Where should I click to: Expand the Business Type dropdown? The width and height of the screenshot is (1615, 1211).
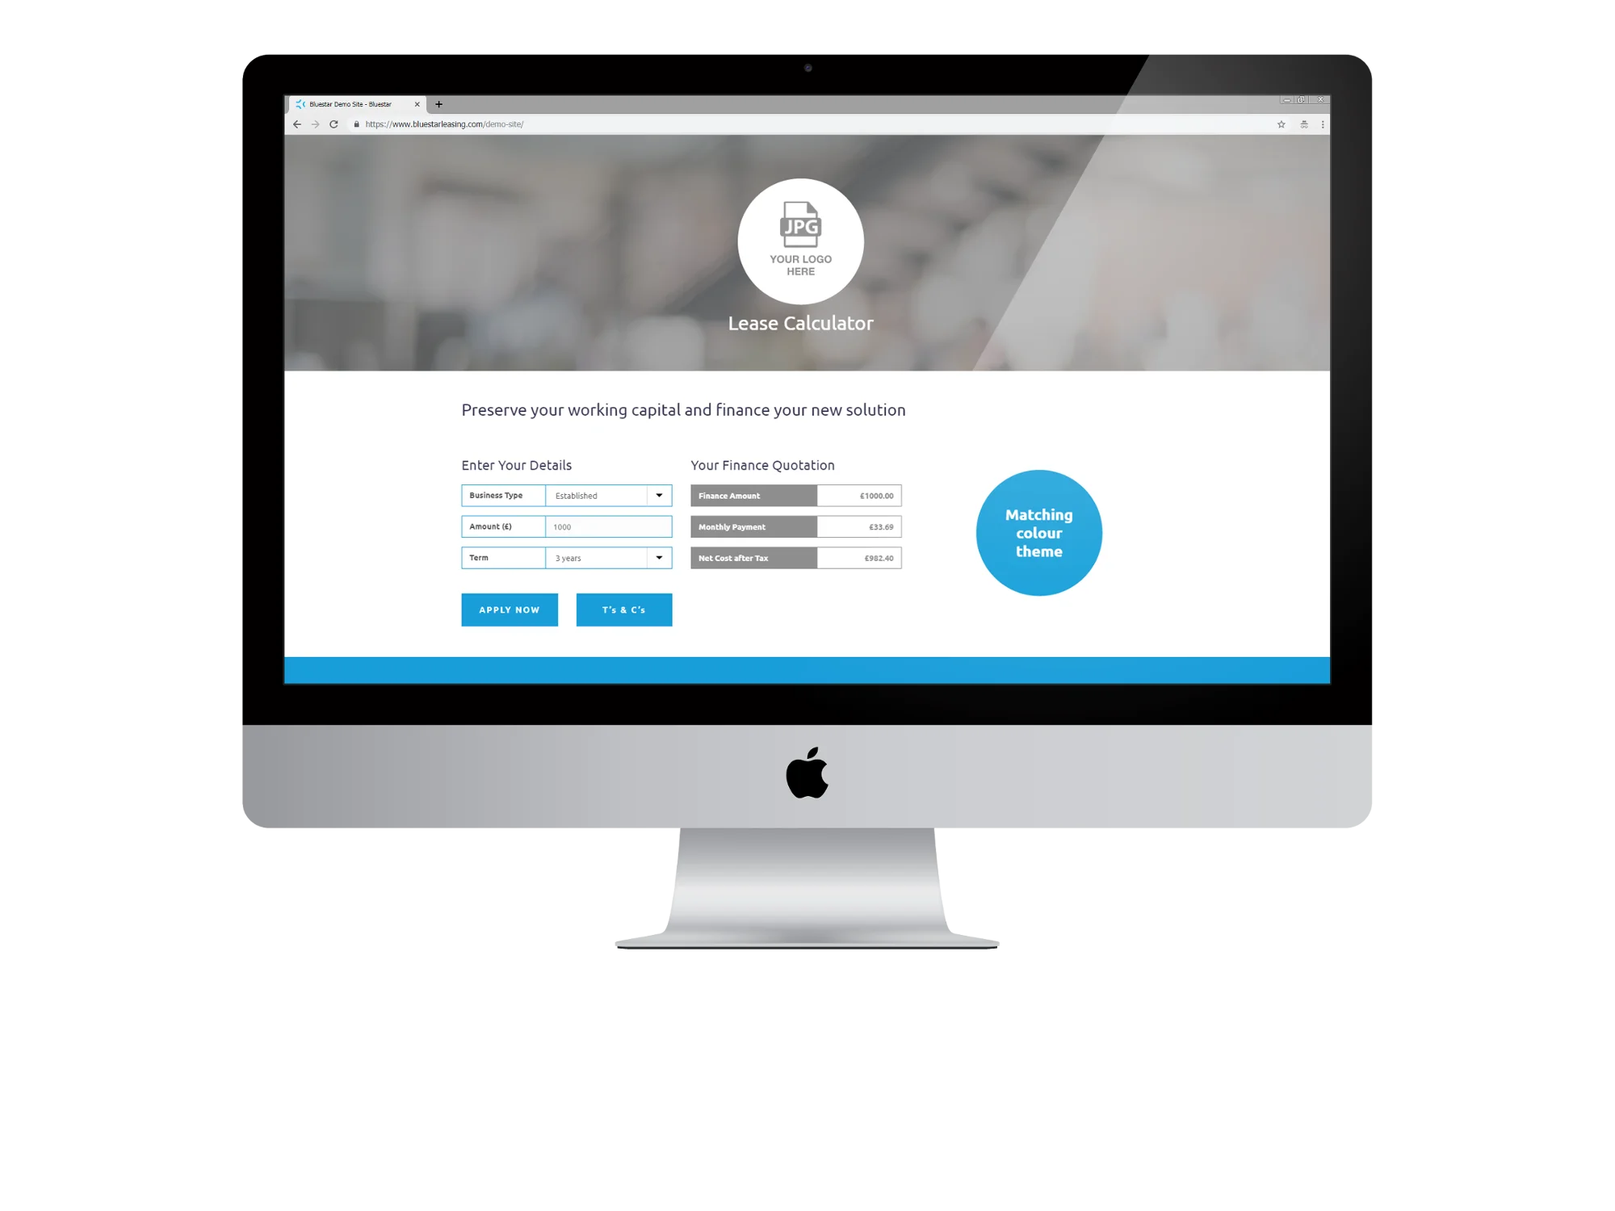[659, 495]
